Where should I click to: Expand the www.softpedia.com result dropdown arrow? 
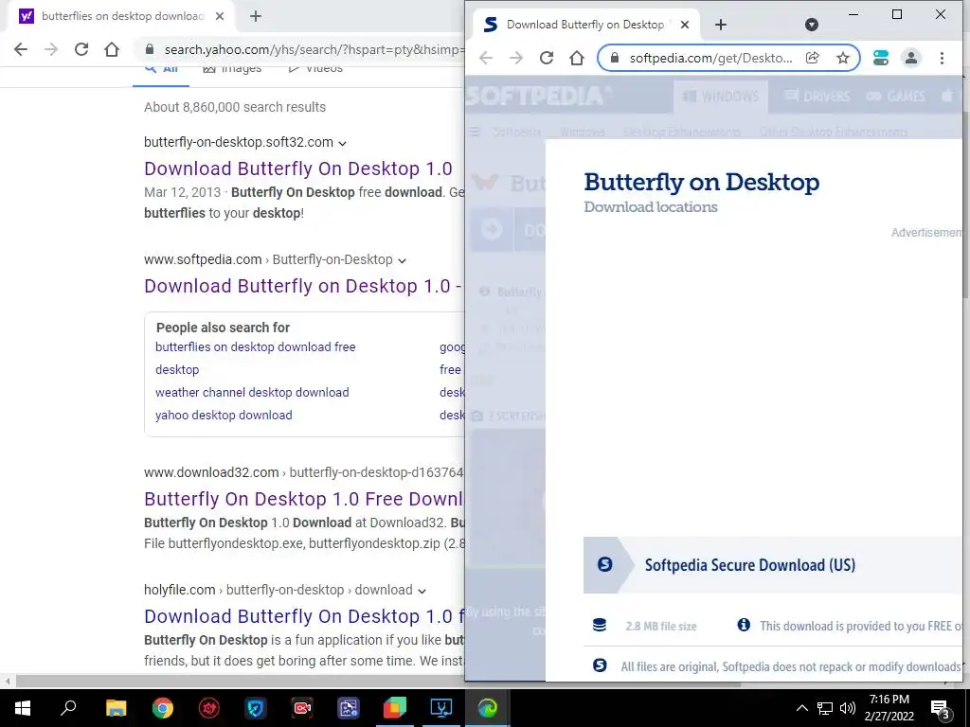point(402,261)
